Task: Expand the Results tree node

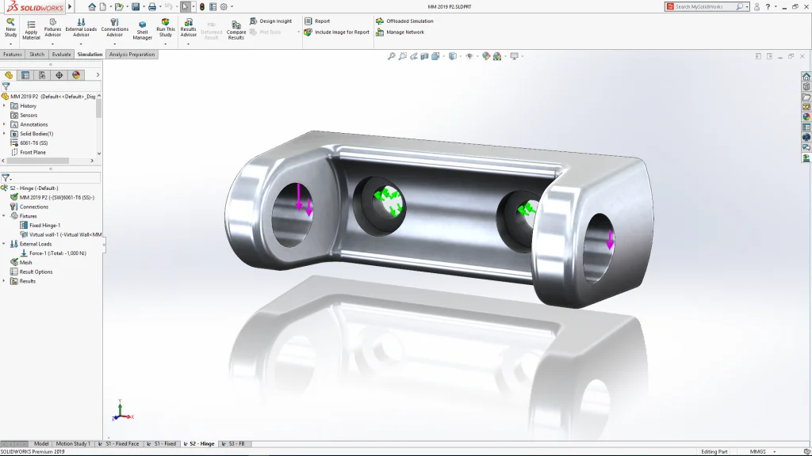Action: click(4, 281)
